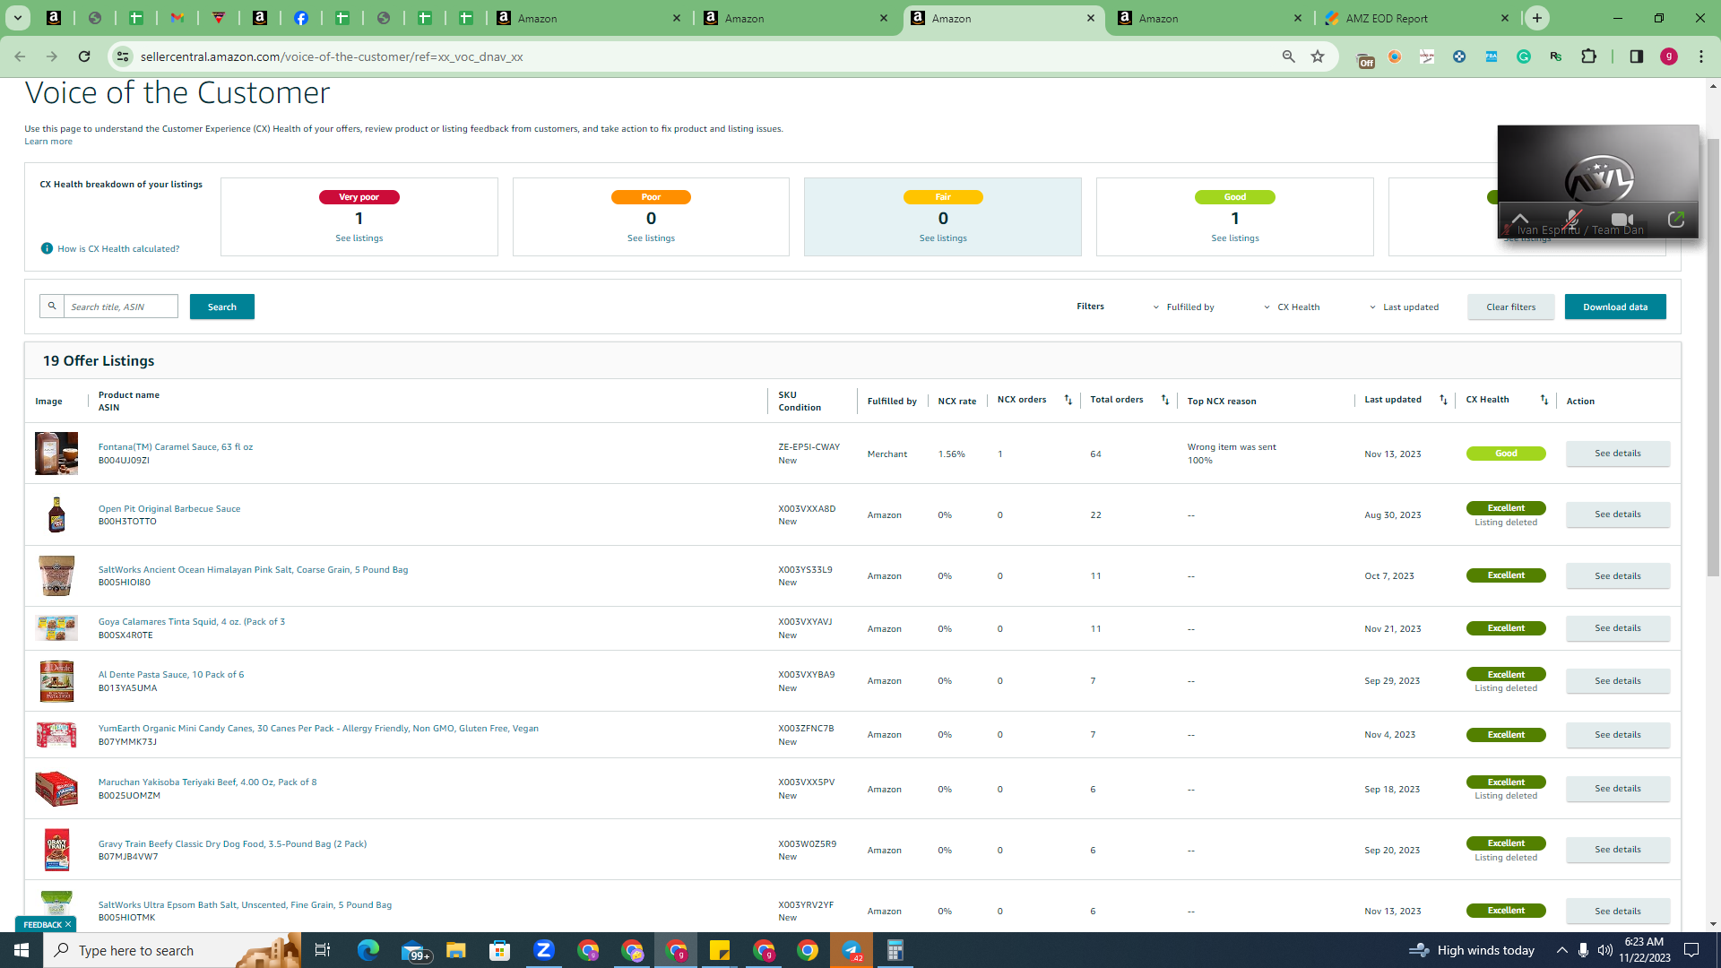Open the Zoom app in taskbar

pos(543,950)
